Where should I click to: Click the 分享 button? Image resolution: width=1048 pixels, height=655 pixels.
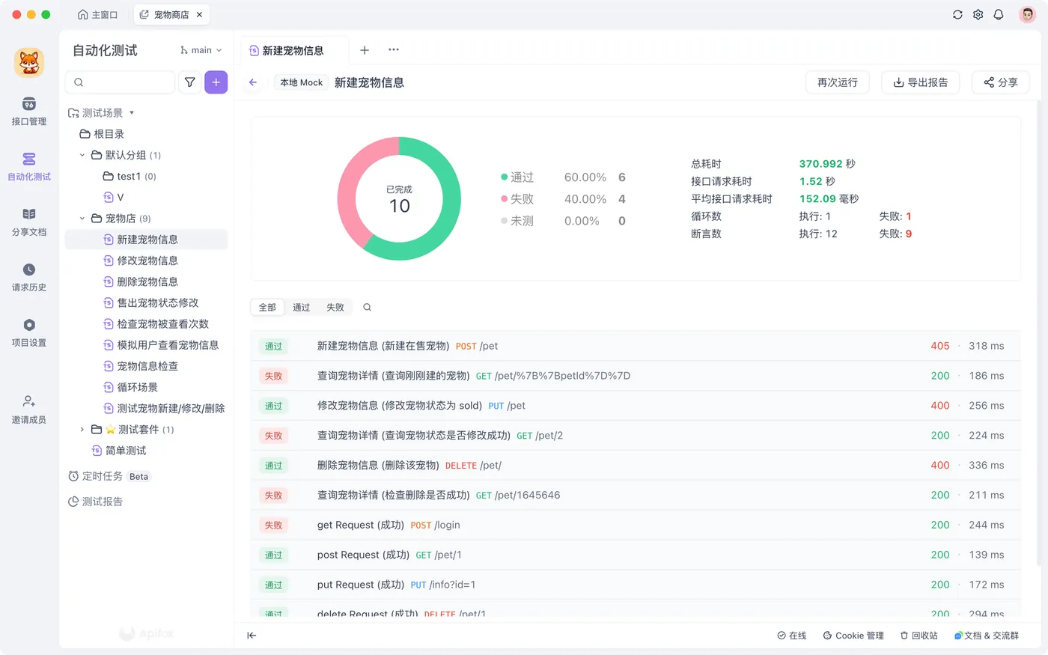(x=1001, y=82)
